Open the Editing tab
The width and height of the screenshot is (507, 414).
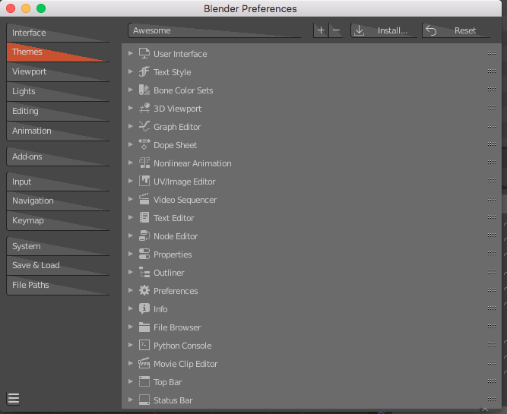(x=58, y=111)
